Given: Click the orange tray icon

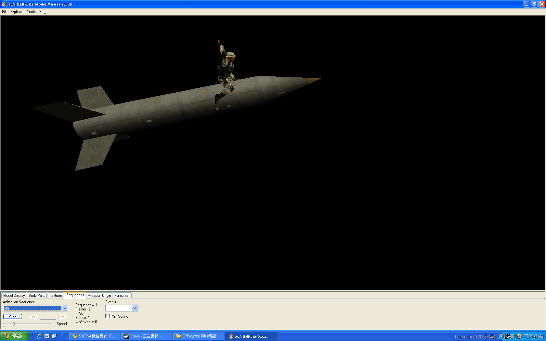Looking at the screenshot, I should (x=519, y=336).
